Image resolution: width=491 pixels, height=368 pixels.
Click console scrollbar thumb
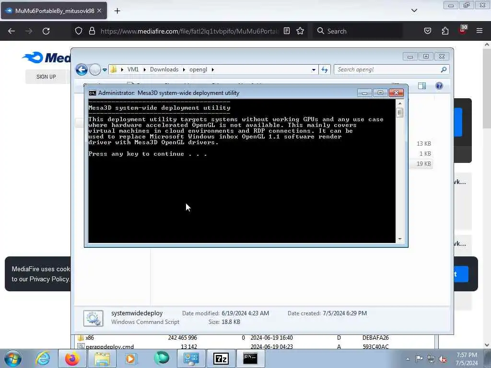click(x=399, y=112)
